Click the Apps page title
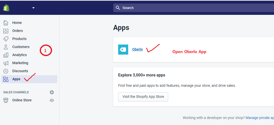274x125 pixels. click(x=121, y=28)
